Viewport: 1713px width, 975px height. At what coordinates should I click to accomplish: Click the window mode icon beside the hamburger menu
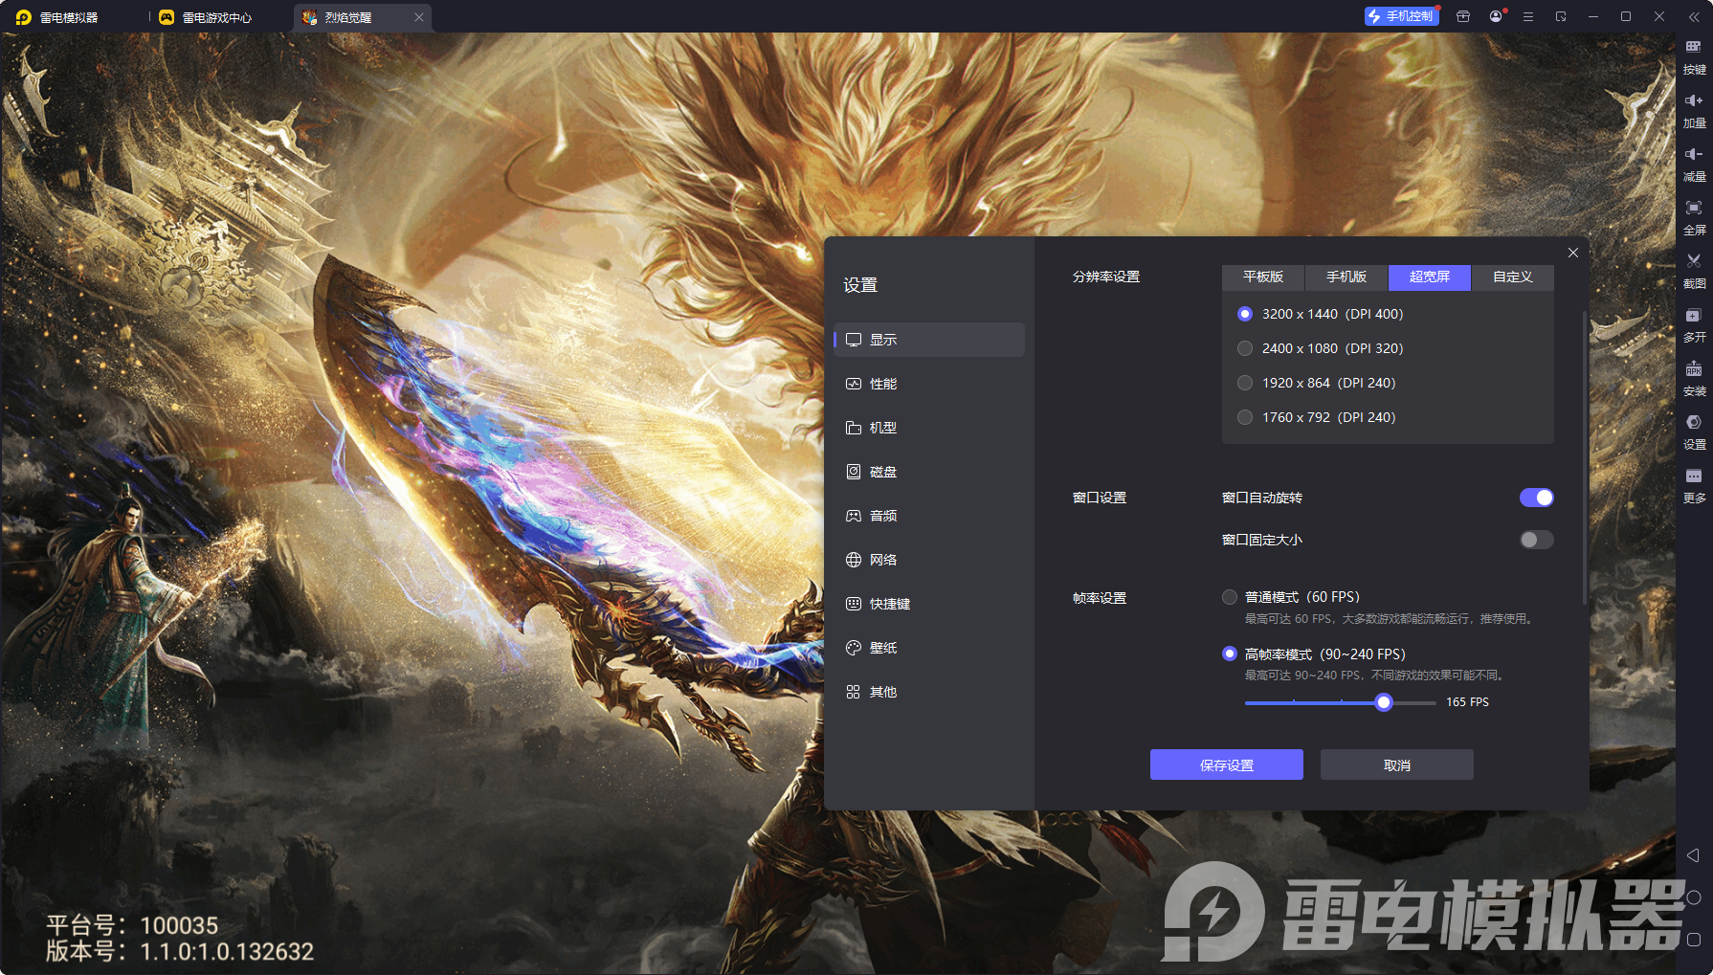1561,16
